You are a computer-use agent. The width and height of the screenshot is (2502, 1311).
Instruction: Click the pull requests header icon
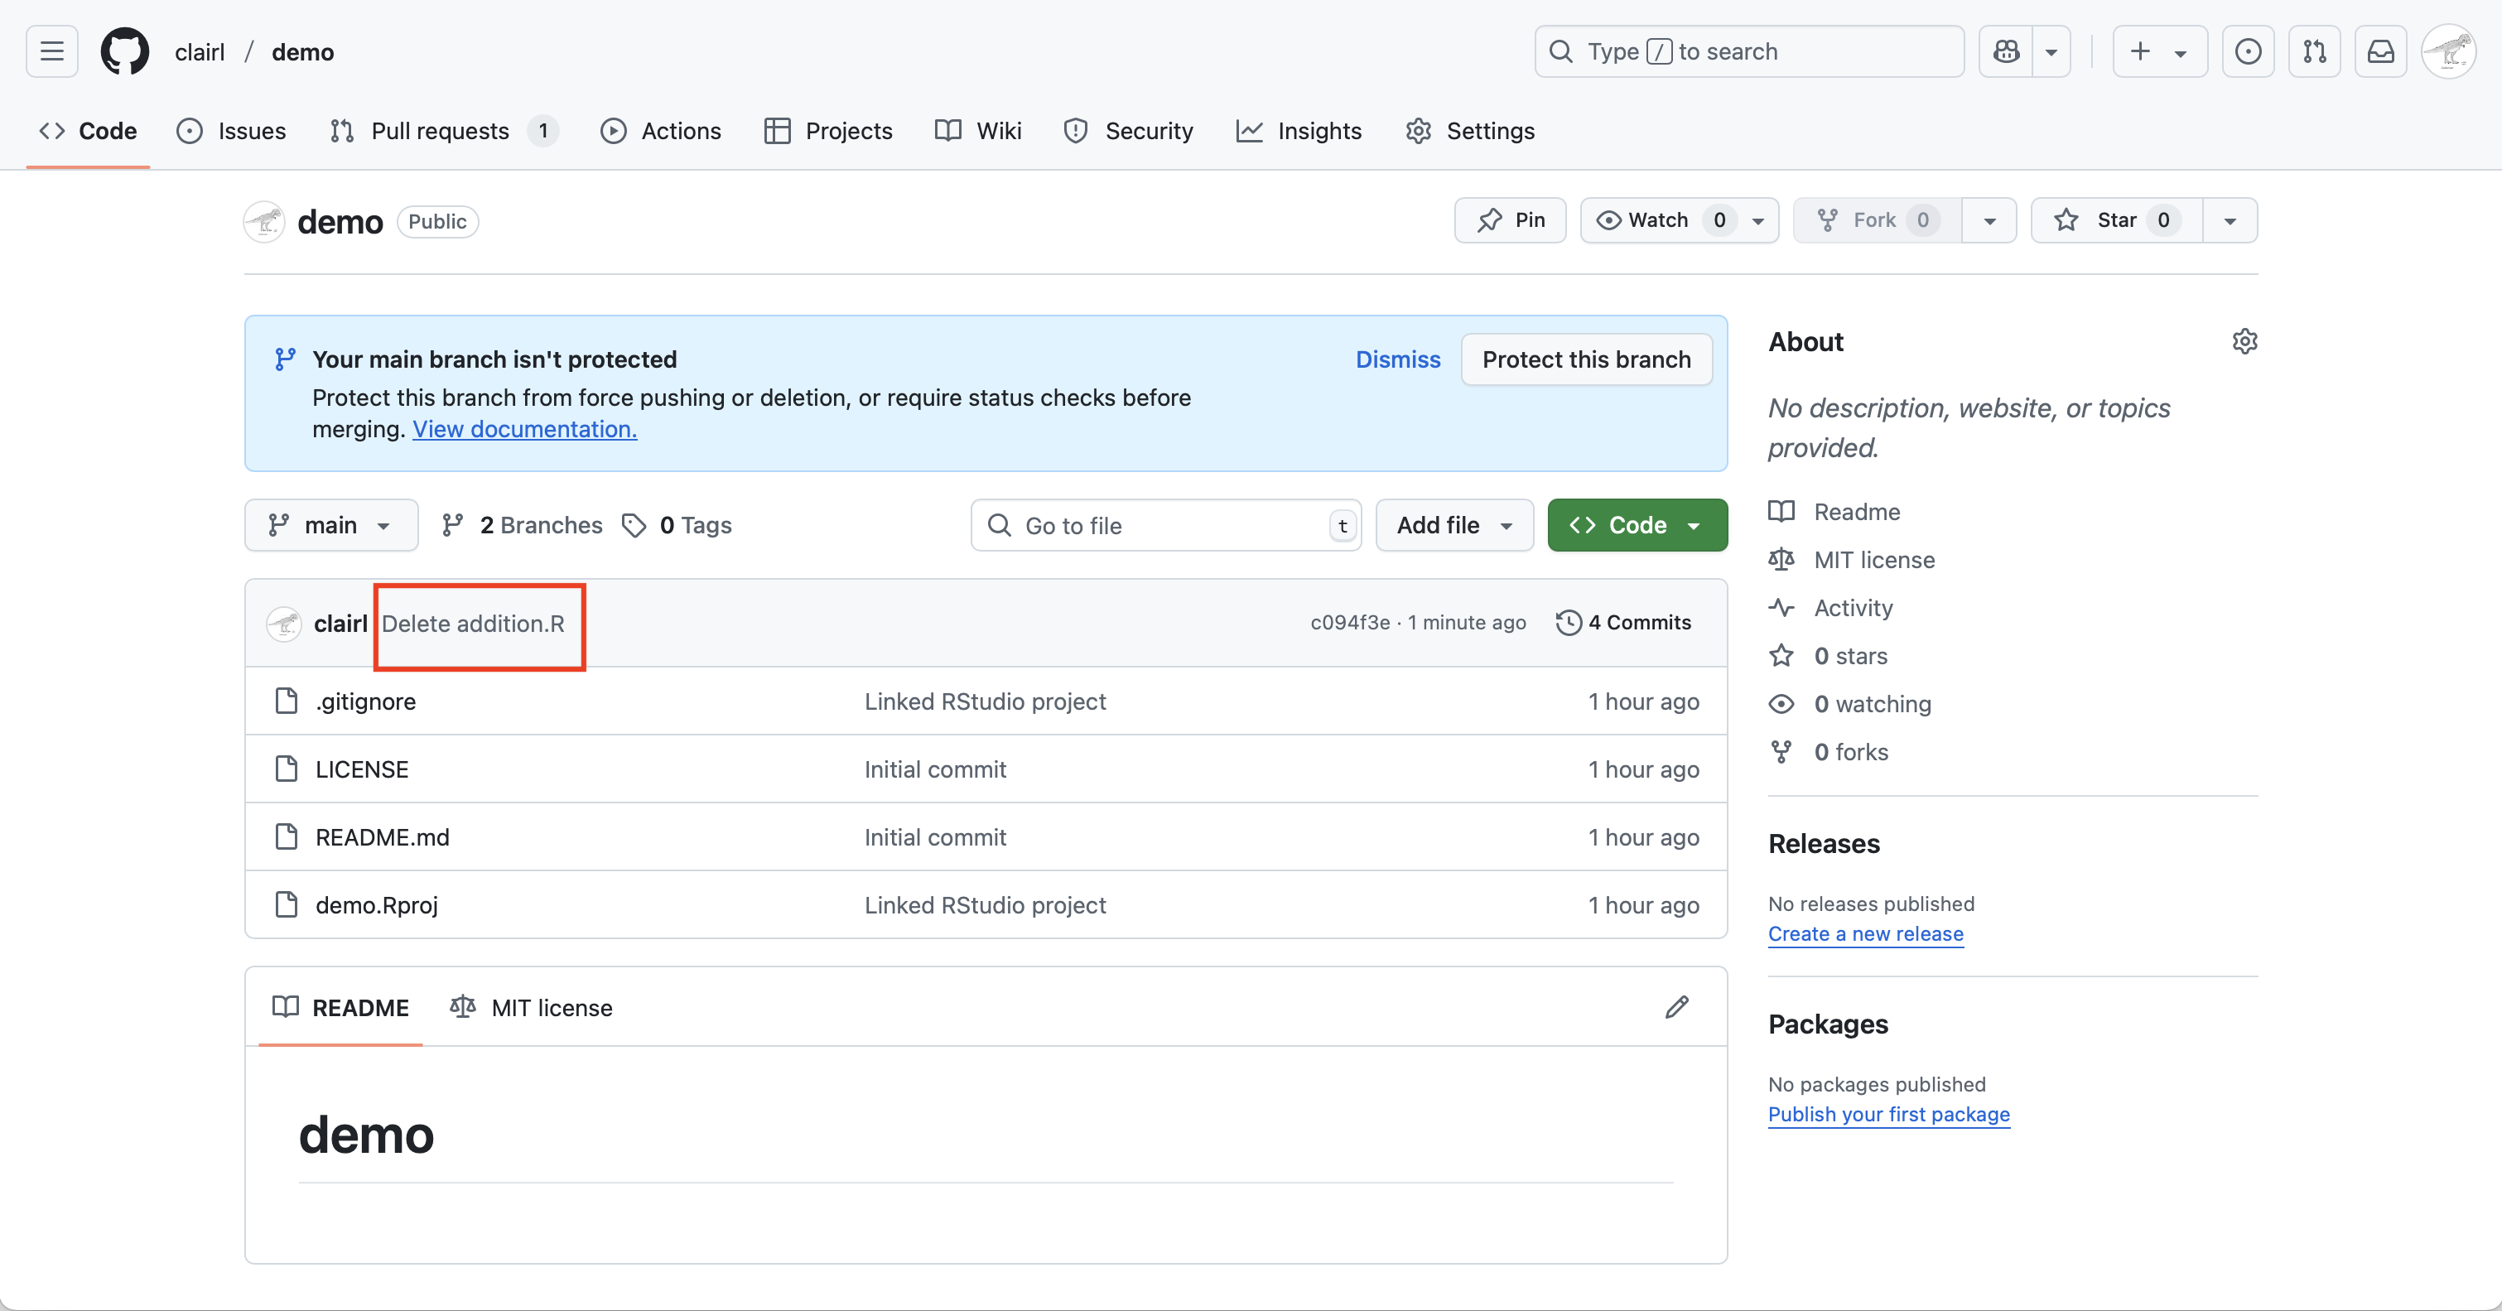pos(2315,51)
